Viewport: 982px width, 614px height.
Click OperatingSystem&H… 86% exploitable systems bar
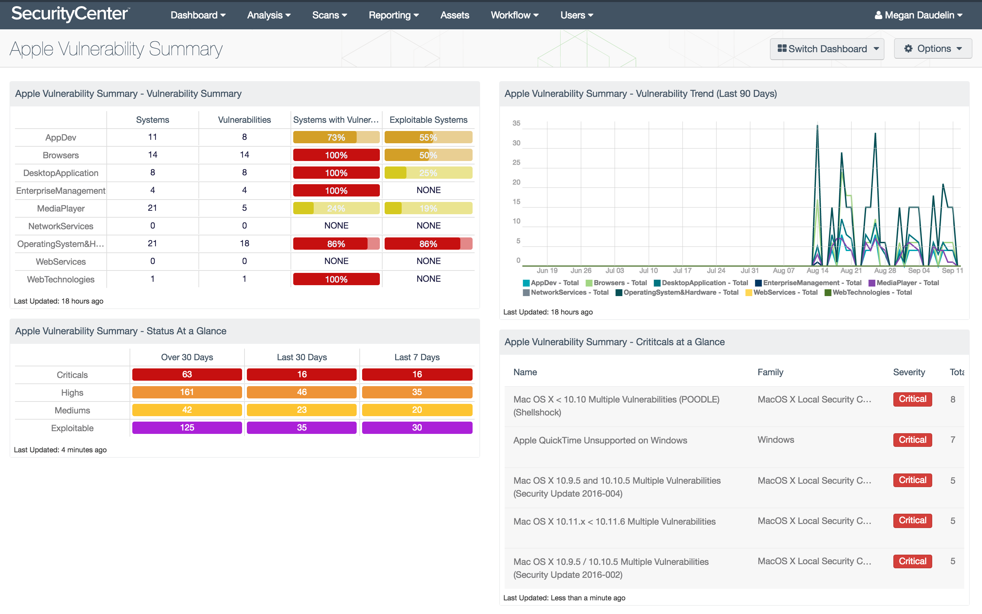[429, 244]
